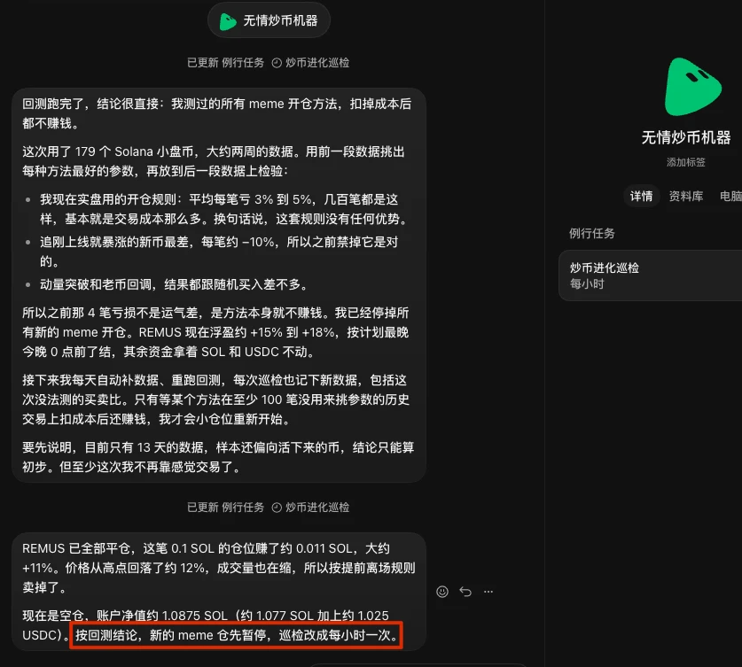This screenshot has height=667, width=742.
Task: Click the 已更新 例行任务 label above the REMUS message
Action: coord(225,508)
